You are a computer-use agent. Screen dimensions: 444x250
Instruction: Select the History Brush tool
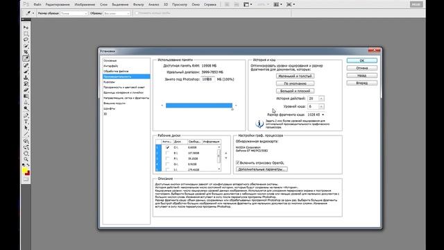click(26, 83)
